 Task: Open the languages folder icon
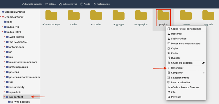pyautogui.click(x=119, y=15)
